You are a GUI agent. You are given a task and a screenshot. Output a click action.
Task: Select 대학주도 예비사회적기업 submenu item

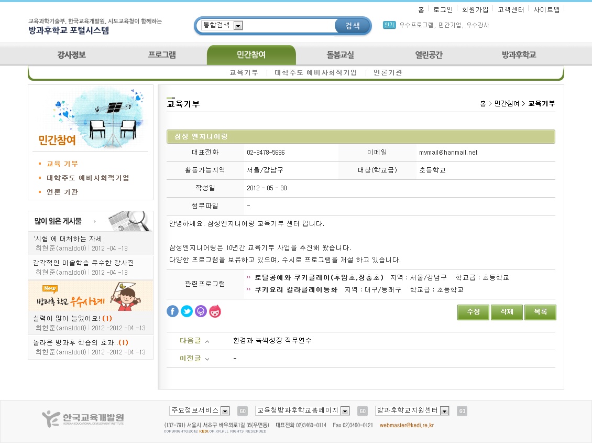(x=315, y=72)
